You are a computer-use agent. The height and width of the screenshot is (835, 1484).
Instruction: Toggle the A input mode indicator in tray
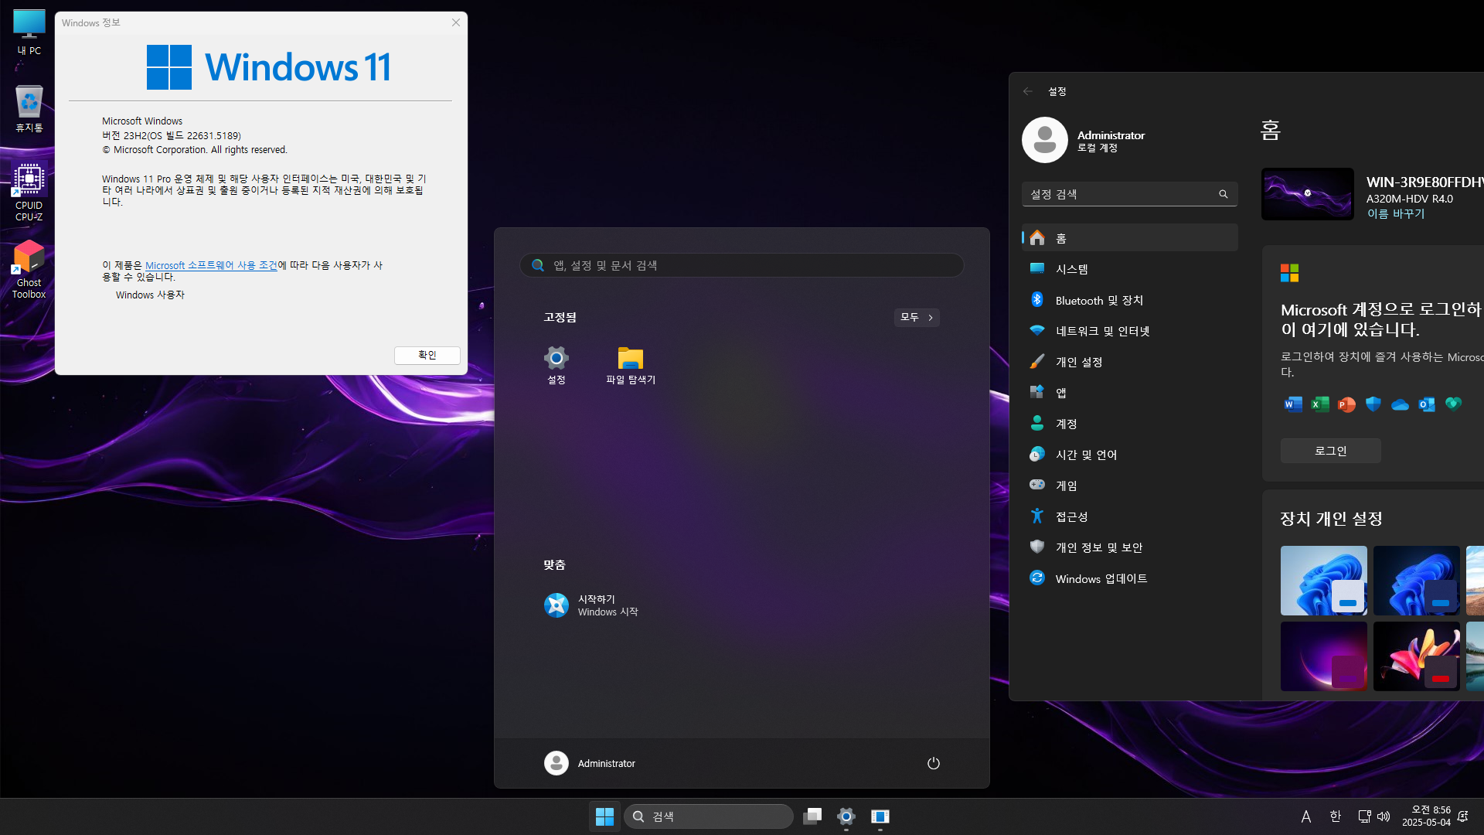(1306, 816)
